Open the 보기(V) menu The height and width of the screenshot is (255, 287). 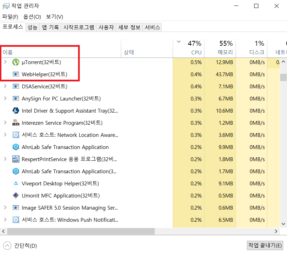(x=55, y=17)
